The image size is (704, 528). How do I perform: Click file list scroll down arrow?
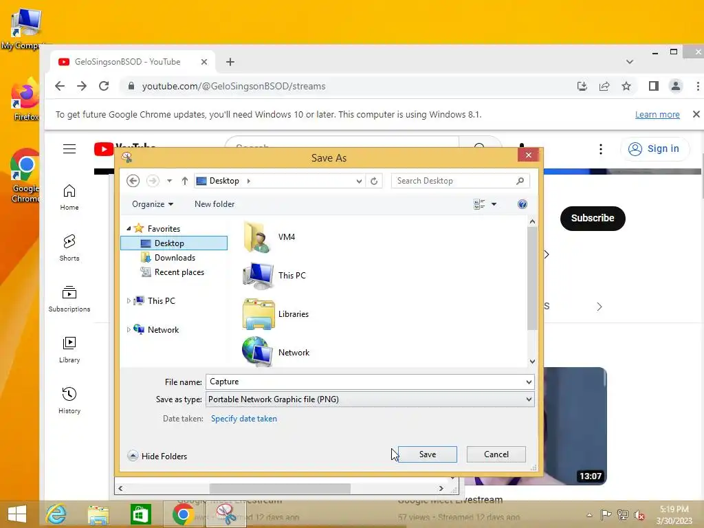(x=532, y=362)
